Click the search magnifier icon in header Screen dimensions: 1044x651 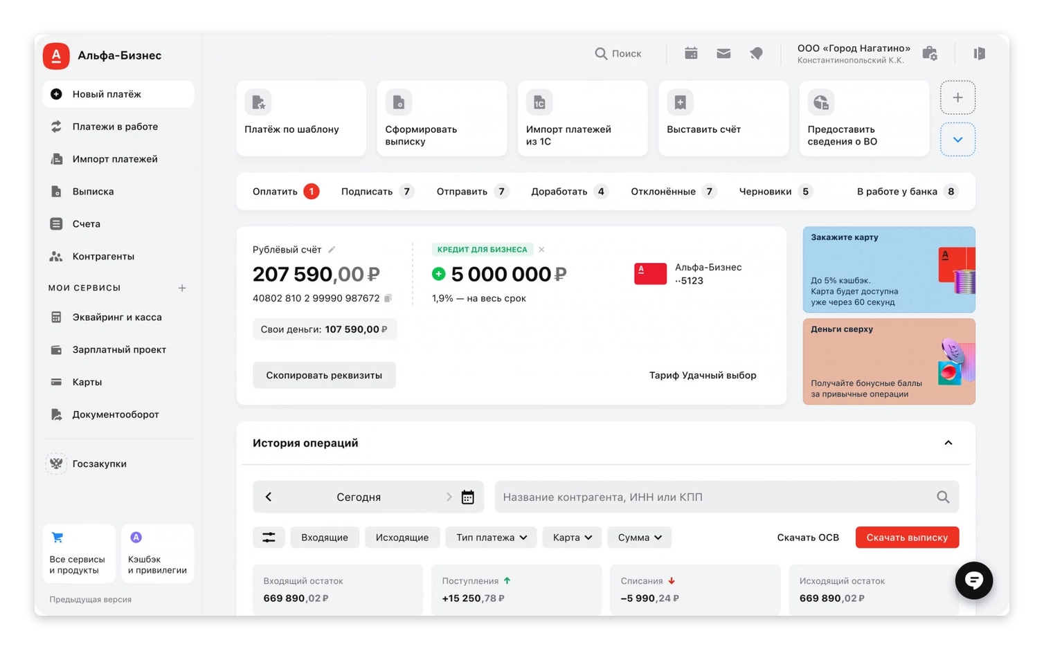(601, 53)
